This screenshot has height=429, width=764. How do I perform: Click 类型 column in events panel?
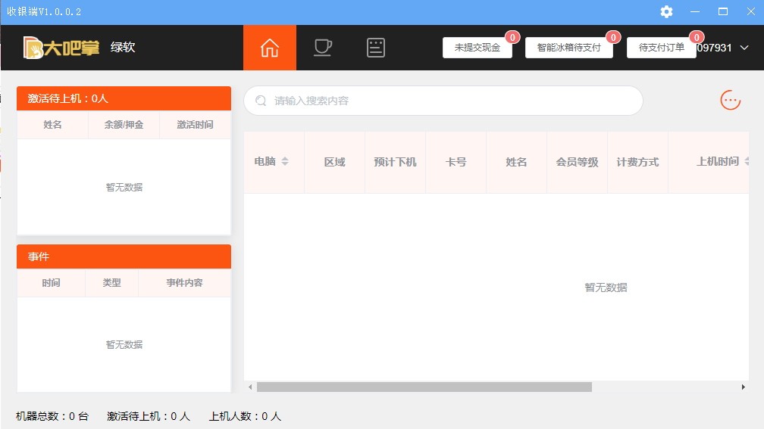pyautogui.click(x=111, y=283)
